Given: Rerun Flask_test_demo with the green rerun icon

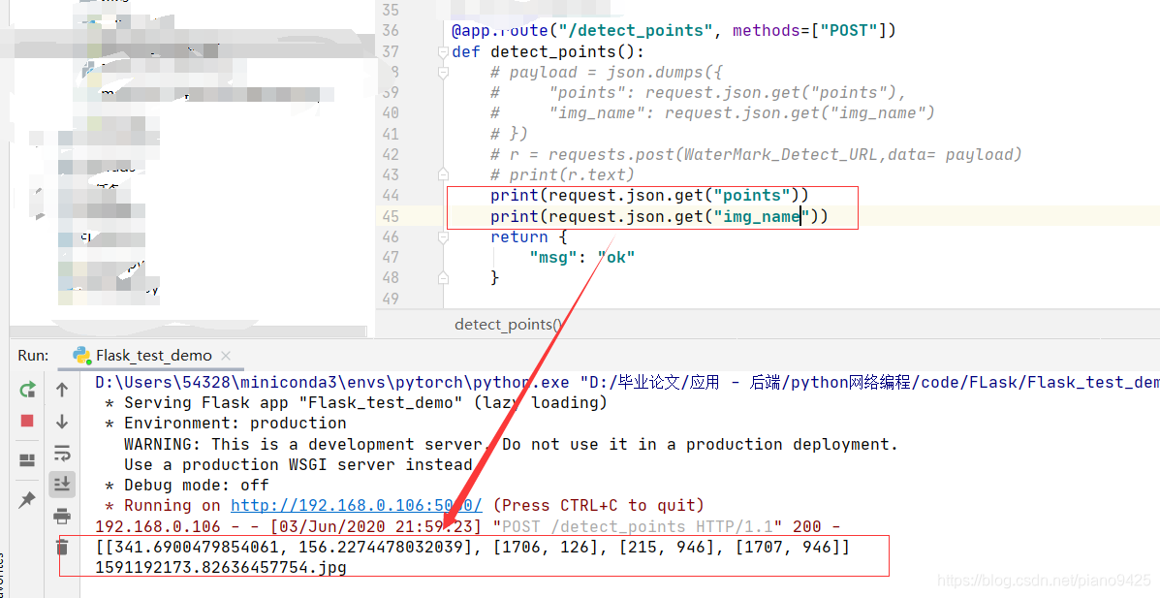Looking at the screenshot, I should coord(27,390).
